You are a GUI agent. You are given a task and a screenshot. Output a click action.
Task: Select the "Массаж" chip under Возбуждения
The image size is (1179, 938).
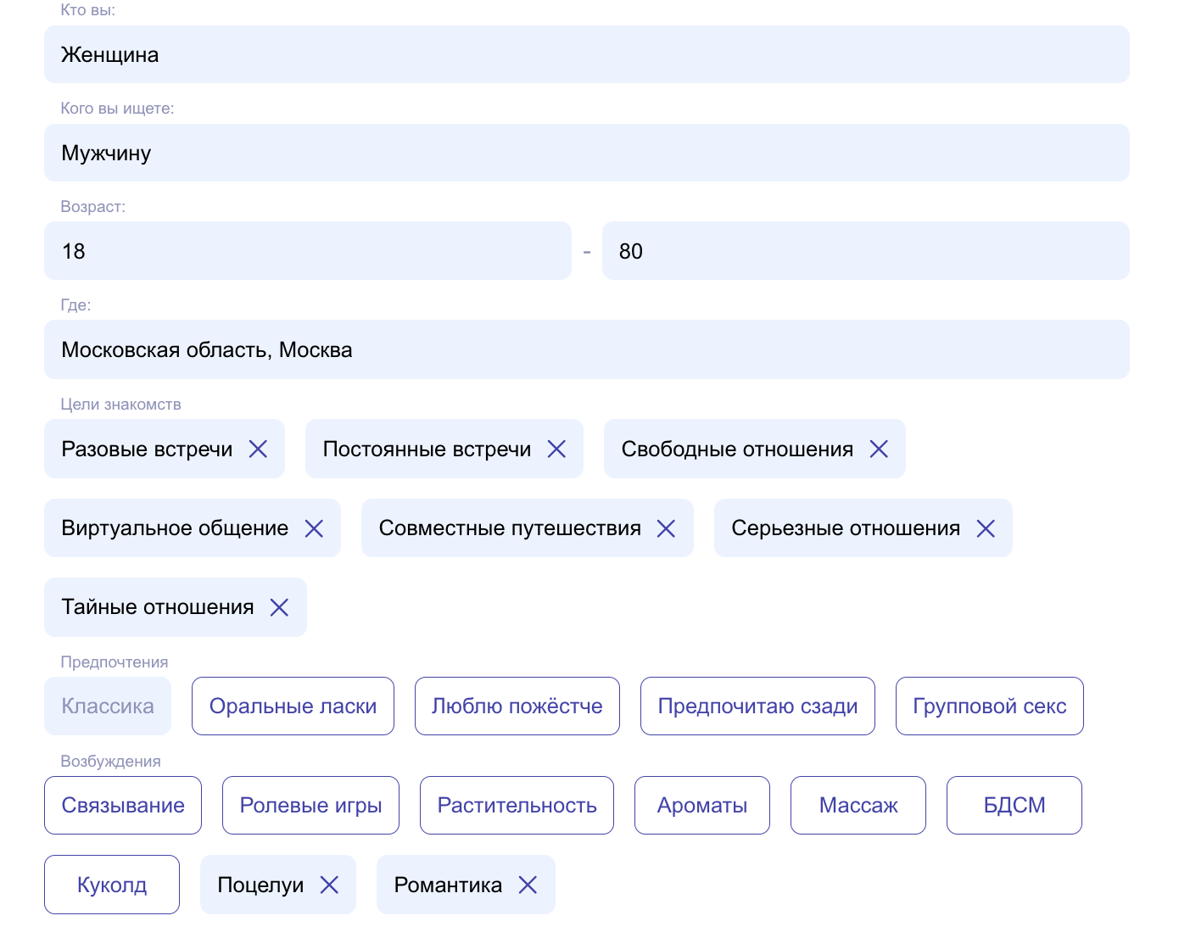[858, 805]
